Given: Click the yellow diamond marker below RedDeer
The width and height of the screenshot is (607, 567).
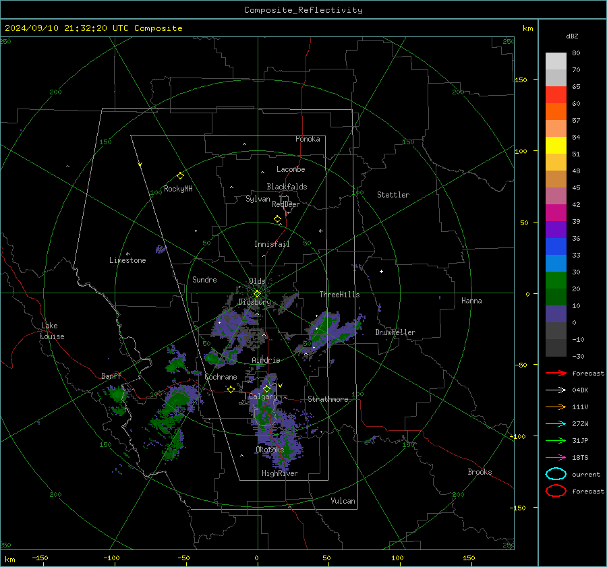Looking at the screenshot, I should 277,219.
